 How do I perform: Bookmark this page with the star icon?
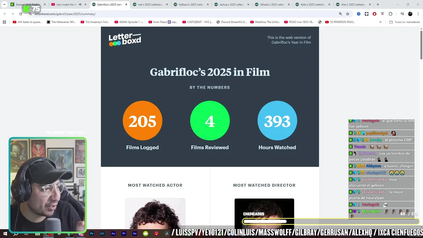click(x=348, y=14)
